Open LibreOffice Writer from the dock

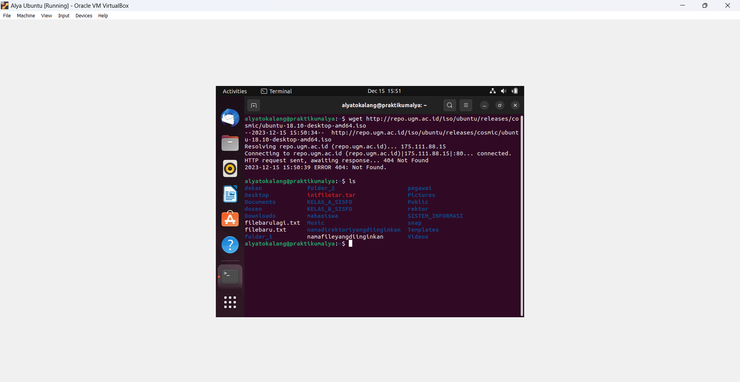click(x=230, y=194)
